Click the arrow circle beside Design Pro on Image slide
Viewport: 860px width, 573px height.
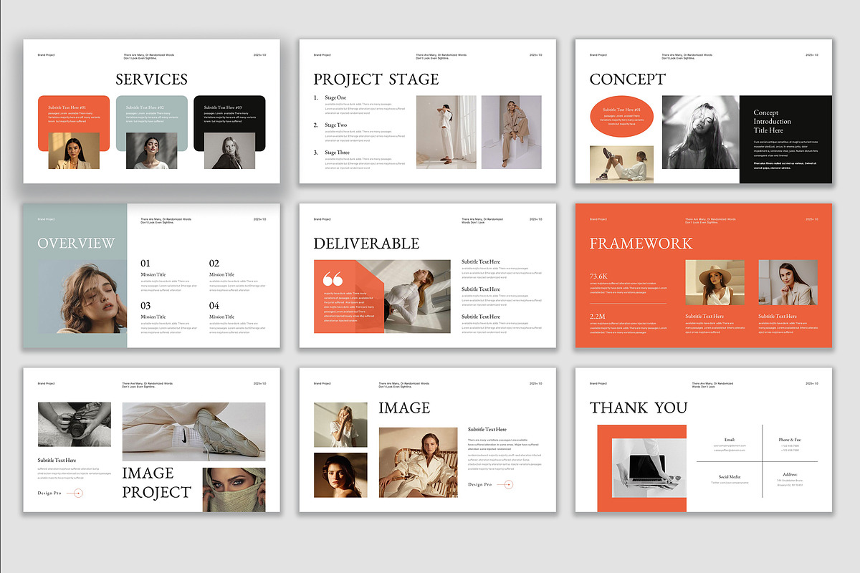[509, 485]
